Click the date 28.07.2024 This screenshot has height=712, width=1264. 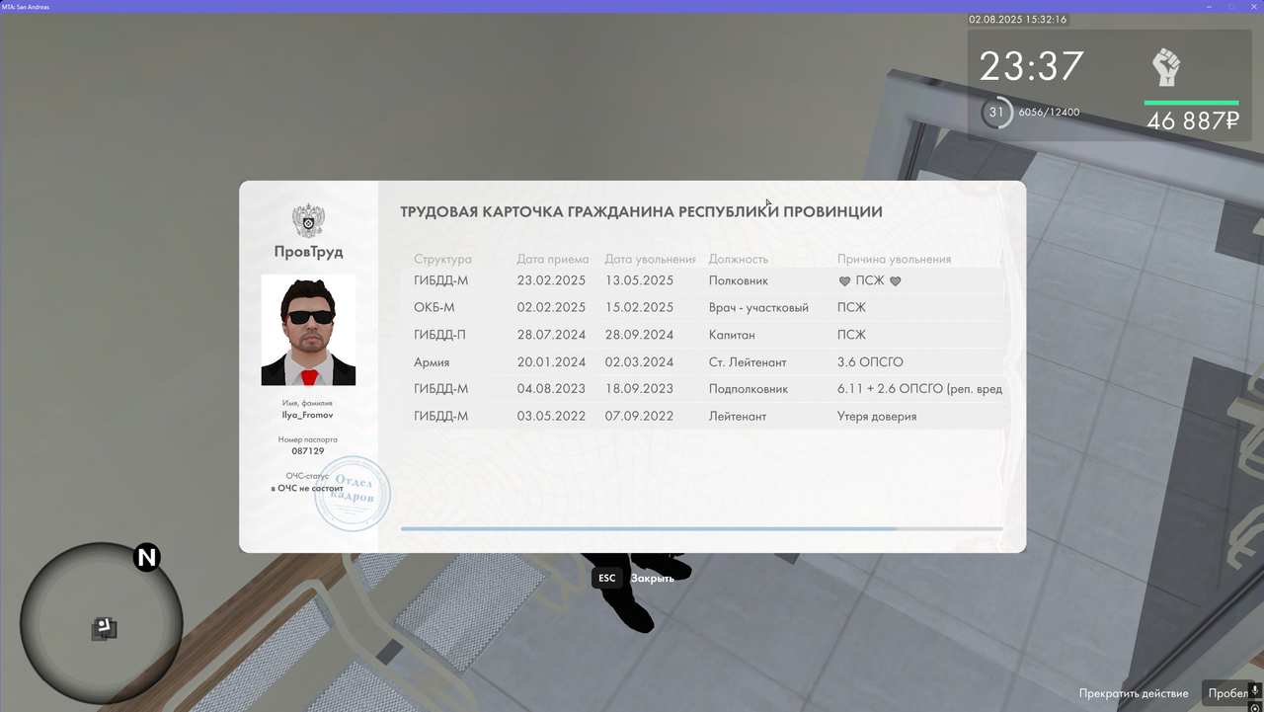552,335
